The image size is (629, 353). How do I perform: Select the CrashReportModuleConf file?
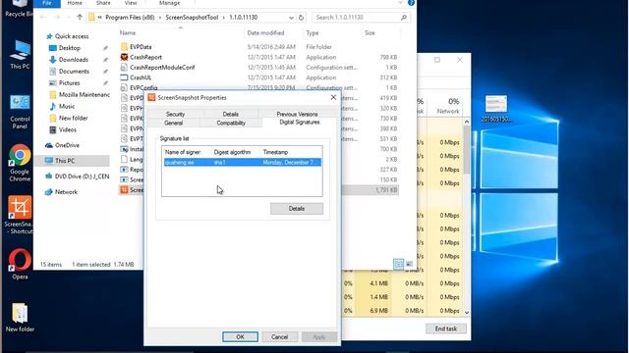(x=258, y=68)
